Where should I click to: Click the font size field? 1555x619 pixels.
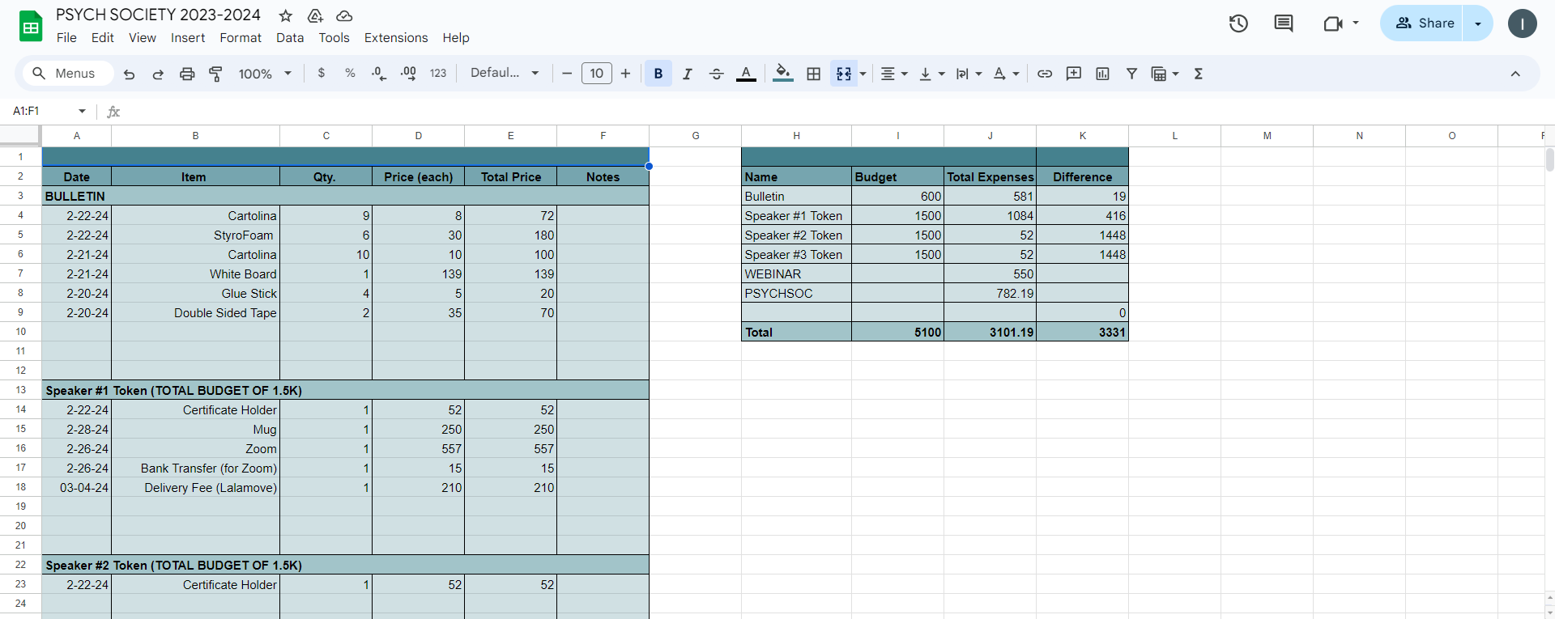597,74
